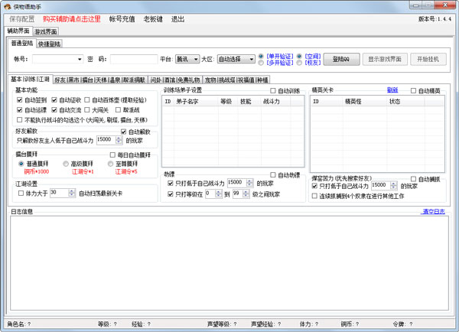The width and height of the screenshot is (459, 332).
Task: Switch to the 快捷登陆 tab
Action: [50, 44]
